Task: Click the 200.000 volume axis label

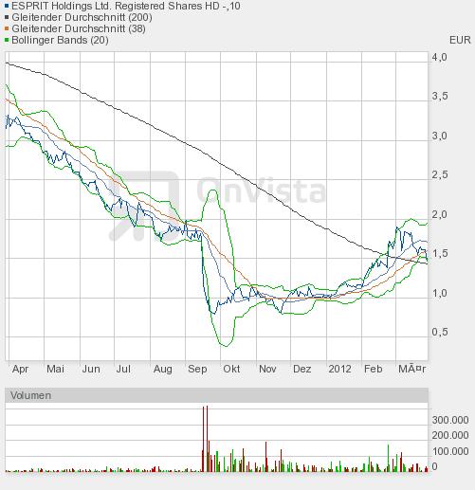Action: (x=450, y=435)
